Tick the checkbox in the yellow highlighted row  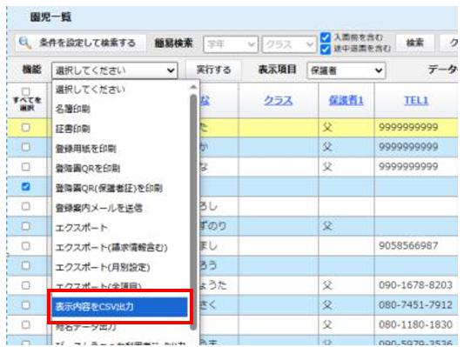pos(26,127)
